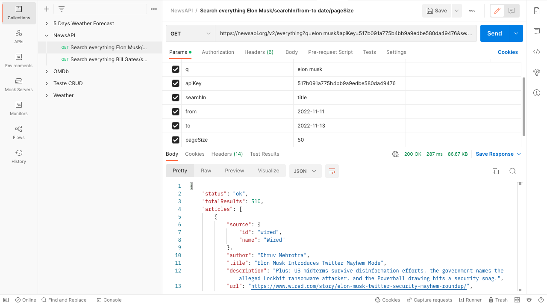Uncheck the searchIn parameter checkbox
Image resolution: width=547 pixels, height=305 pixels.
click(x=176, y=98)
